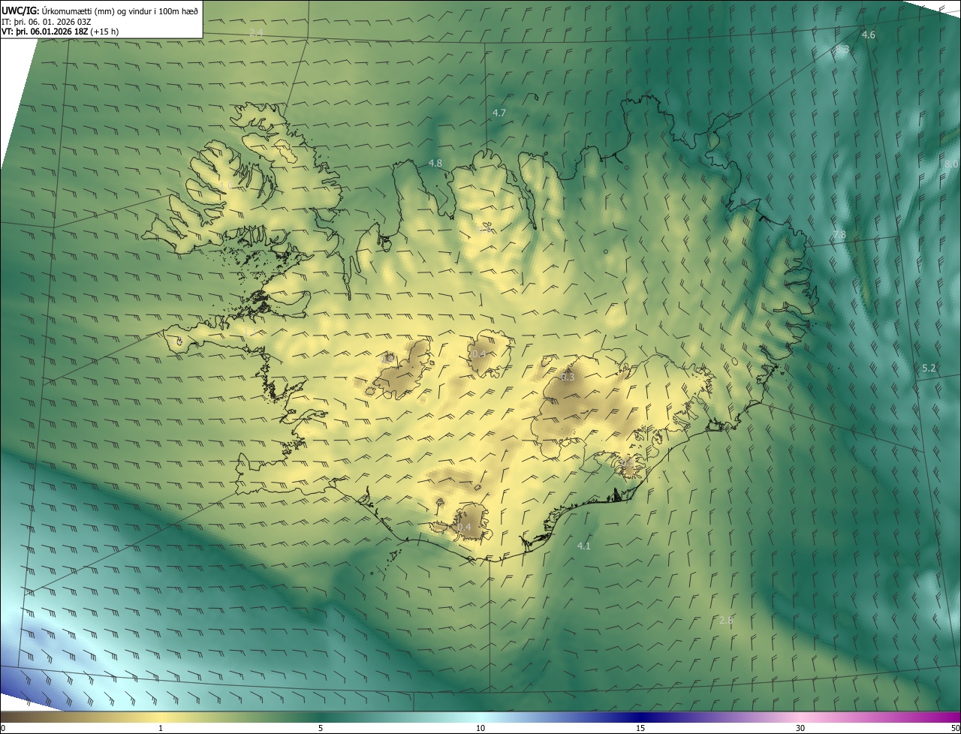Click the 5.2 value label east of Iceland
Image resolution: width=961 pixels, height=734 pixels.
click(929, 368)
